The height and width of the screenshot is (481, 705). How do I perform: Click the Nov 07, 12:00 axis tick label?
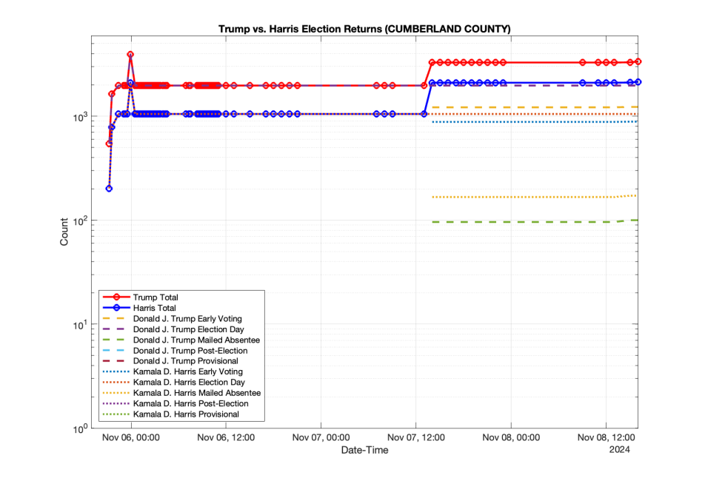(x=416, y=437)
